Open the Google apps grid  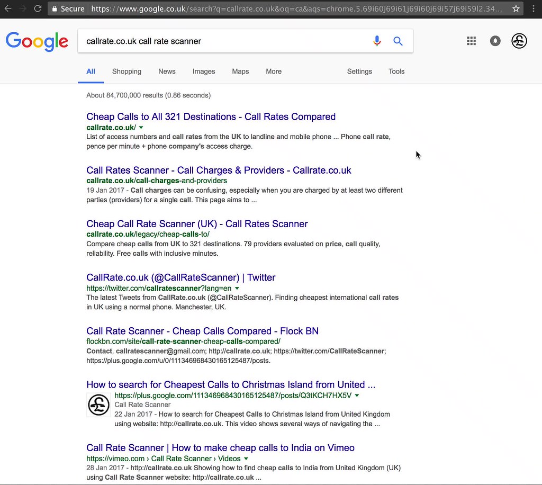coord(471,41)
